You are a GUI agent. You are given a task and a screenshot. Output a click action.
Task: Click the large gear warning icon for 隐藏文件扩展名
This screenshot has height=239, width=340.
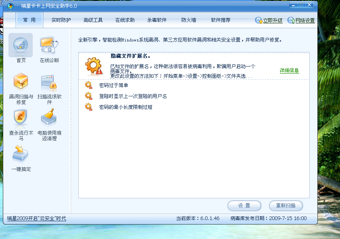[x=94, y=66]
